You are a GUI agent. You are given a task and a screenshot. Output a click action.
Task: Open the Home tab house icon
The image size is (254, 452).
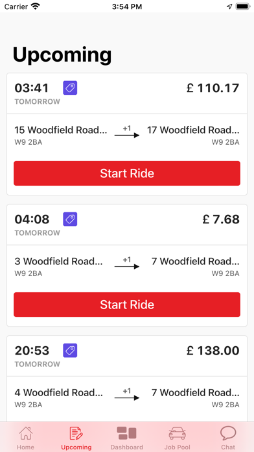(x=26, y=433)
